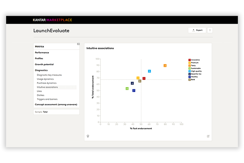244x163 pixels.
Task: Click data point 8 Bold on chart
Action: 140,81
